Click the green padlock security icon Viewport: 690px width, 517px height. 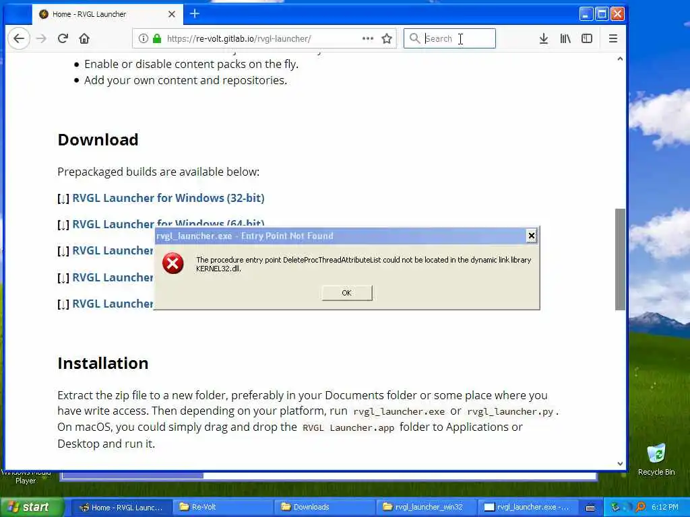point(156,38)
